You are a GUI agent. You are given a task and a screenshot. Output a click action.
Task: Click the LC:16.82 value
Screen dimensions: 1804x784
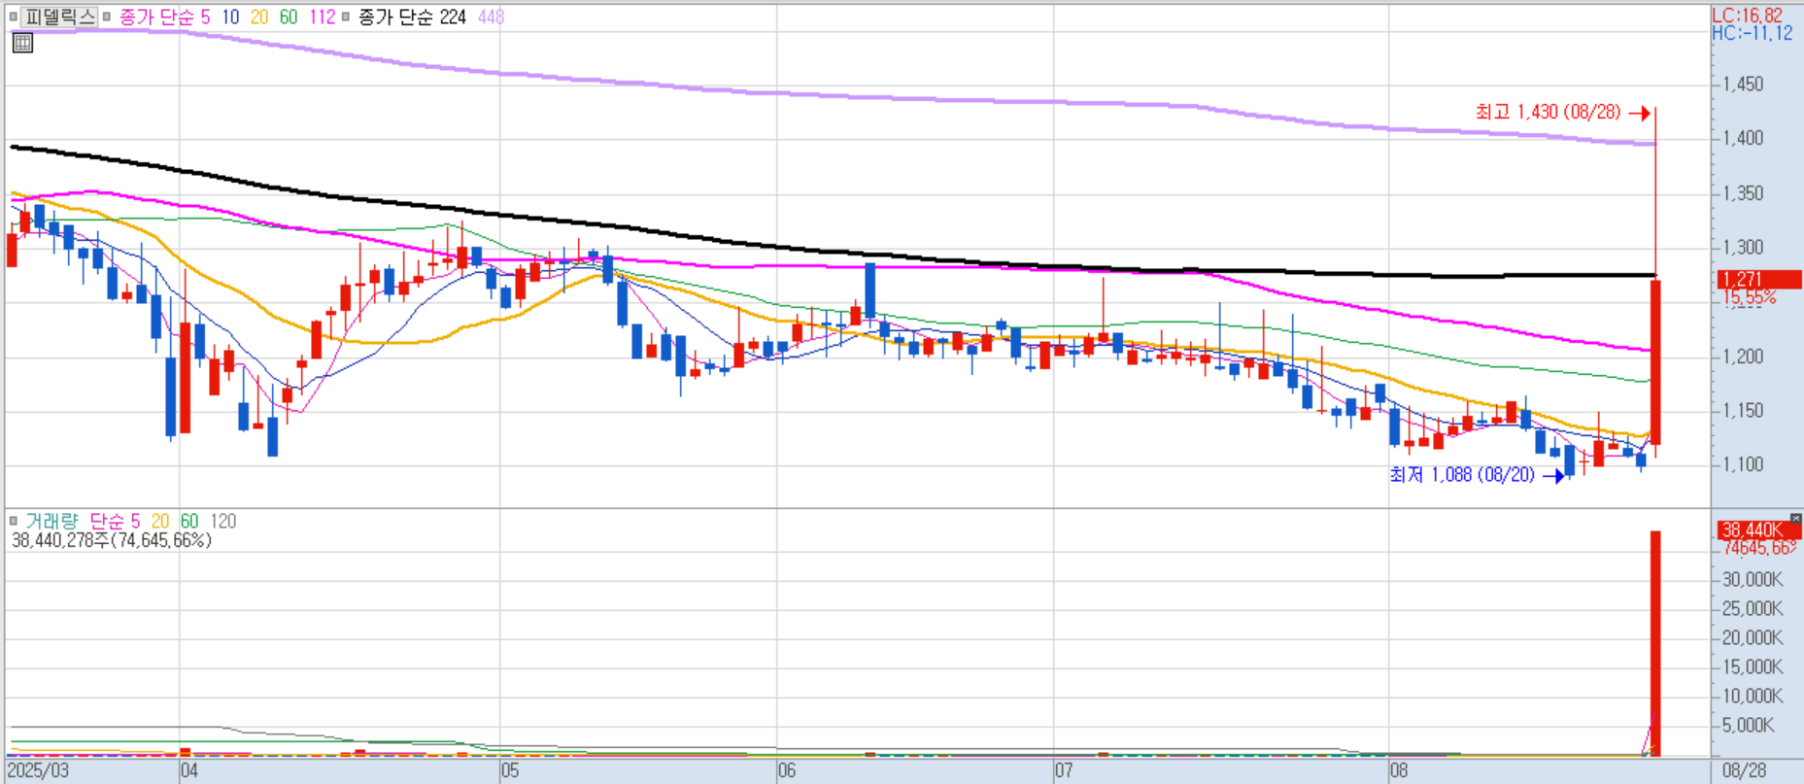1747,15
